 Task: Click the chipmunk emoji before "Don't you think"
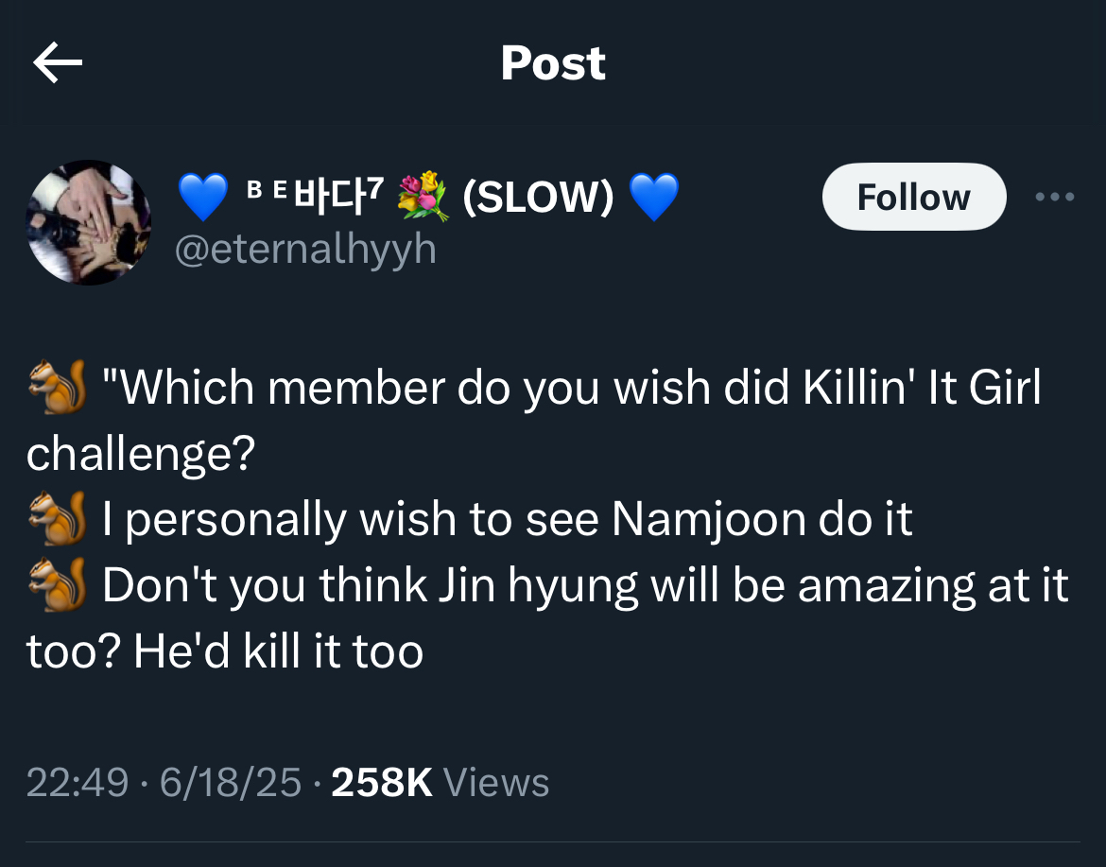(x=59, y=586)
